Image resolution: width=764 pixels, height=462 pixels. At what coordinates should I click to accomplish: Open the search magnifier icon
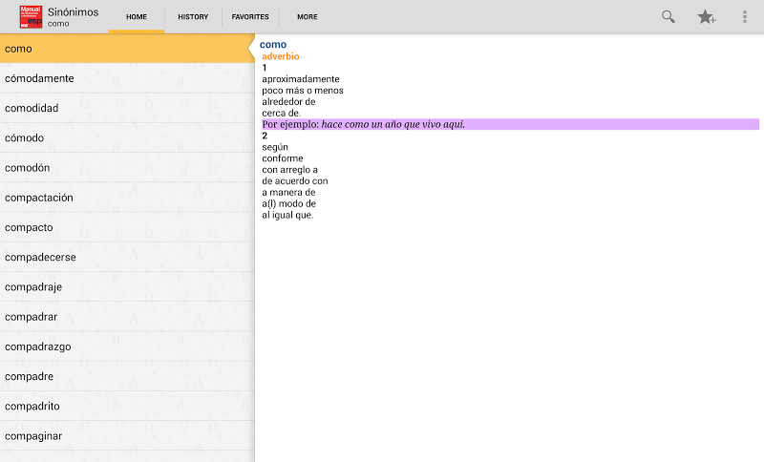668,16
